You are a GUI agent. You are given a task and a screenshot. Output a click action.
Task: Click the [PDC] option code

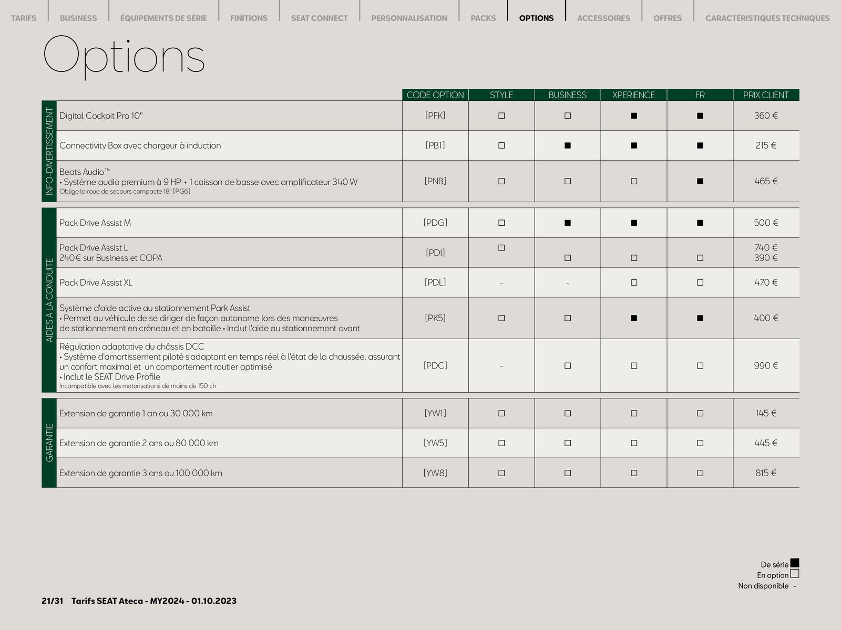(x=435, y=365)
